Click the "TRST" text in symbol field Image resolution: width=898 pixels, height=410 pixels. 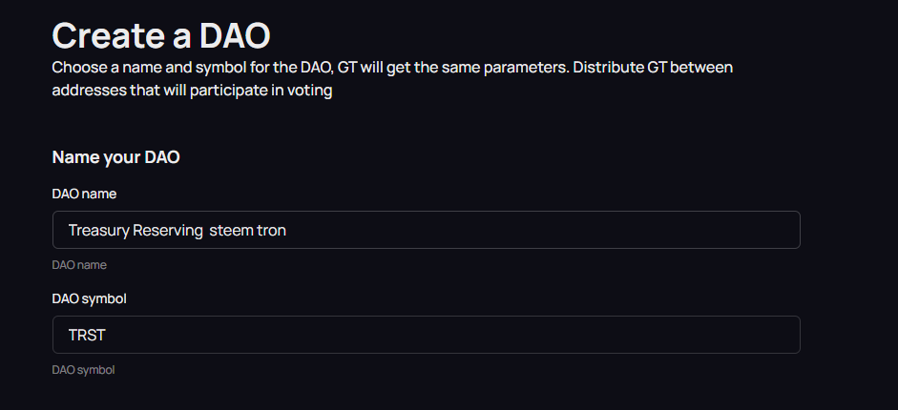tap(87, 336)
